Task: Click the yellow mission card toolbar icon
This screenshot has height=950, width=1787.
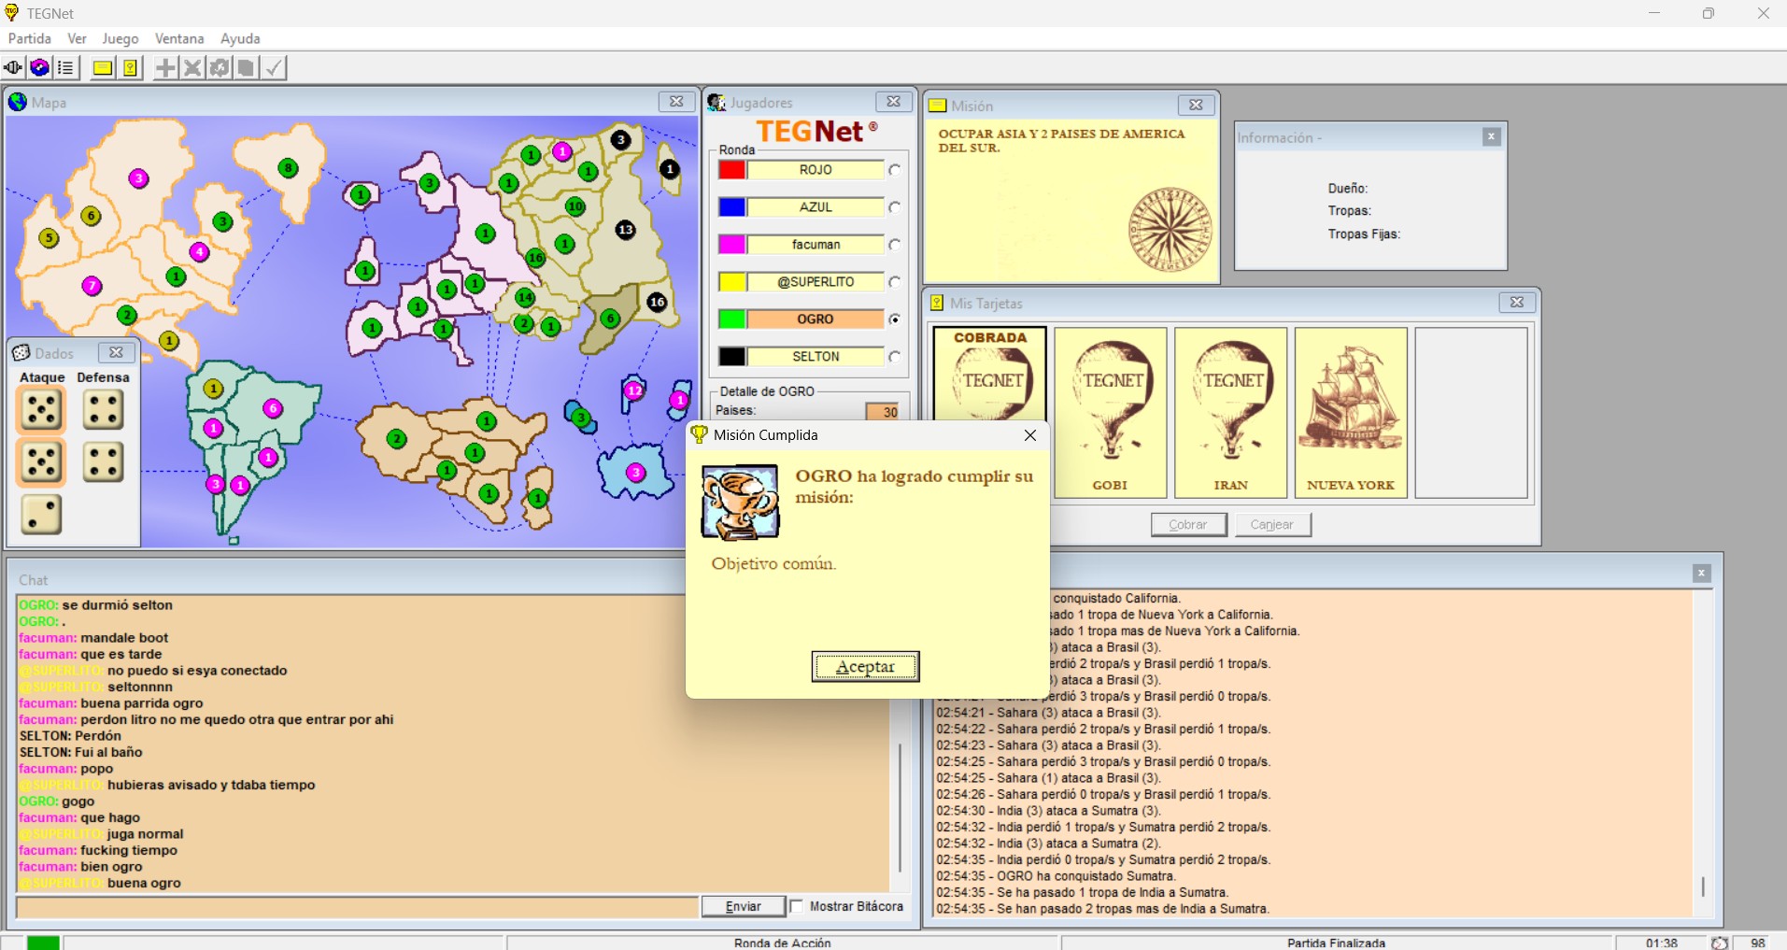Action: [x=103, y=68]
